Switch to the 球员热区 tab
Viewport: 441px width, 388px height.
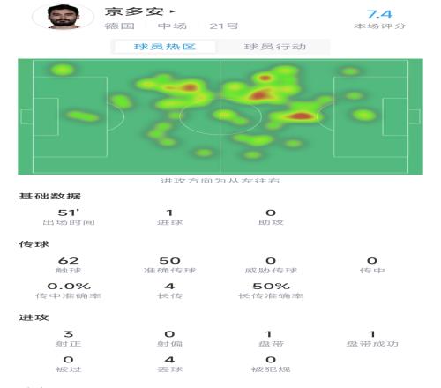(165, 47)
